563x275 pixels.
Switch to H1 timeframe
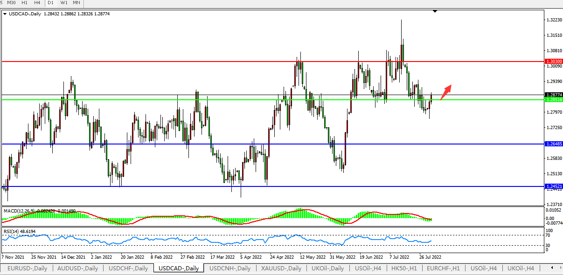[25, 3]
